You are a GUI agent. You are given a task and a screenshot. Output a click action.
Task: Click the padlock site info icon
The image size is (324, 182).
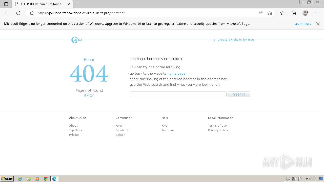point(32,13)
